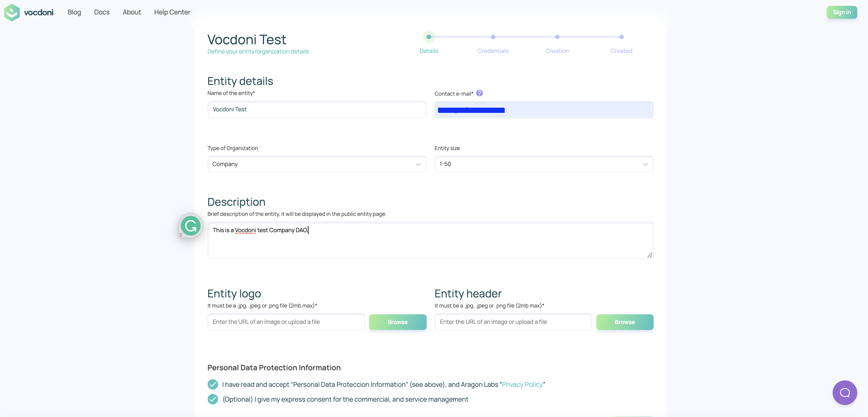Click the description textarea resize handle
The width and height of the screenshot is (868, 417).
650,255
